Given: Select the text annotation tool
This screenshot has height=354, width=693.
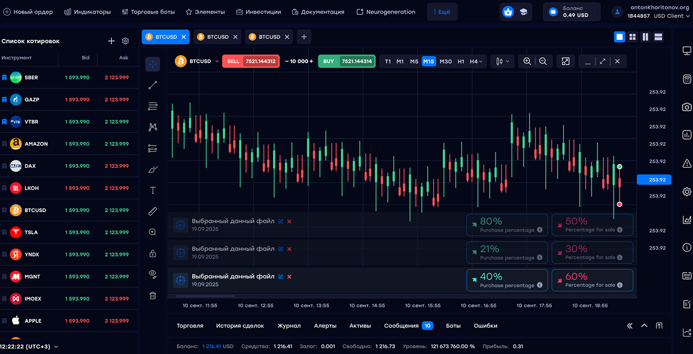Looking at the screenshot, I should (x=152, y=190).
